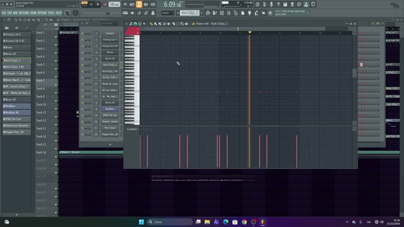Viewport: 404px width, 227px height.
Task: Select the Perc Snare channel button
Action: tap(110, 128)
